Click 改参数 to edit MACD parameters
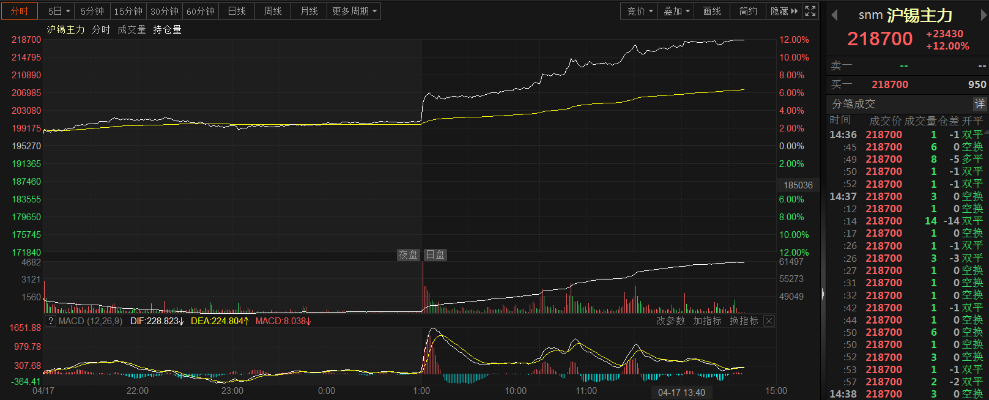Screen dimensions: 989x400 click(x=671, y=321)
